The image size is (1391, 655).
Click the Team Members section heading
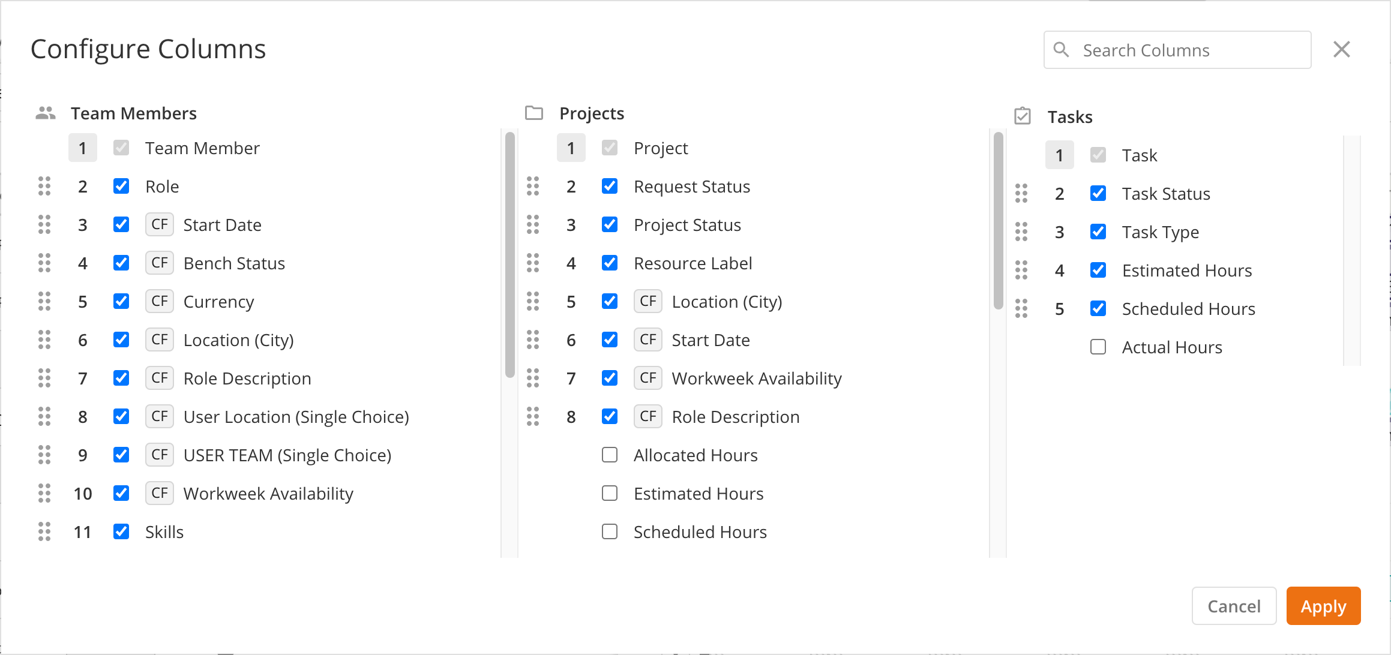pos(134,113)
